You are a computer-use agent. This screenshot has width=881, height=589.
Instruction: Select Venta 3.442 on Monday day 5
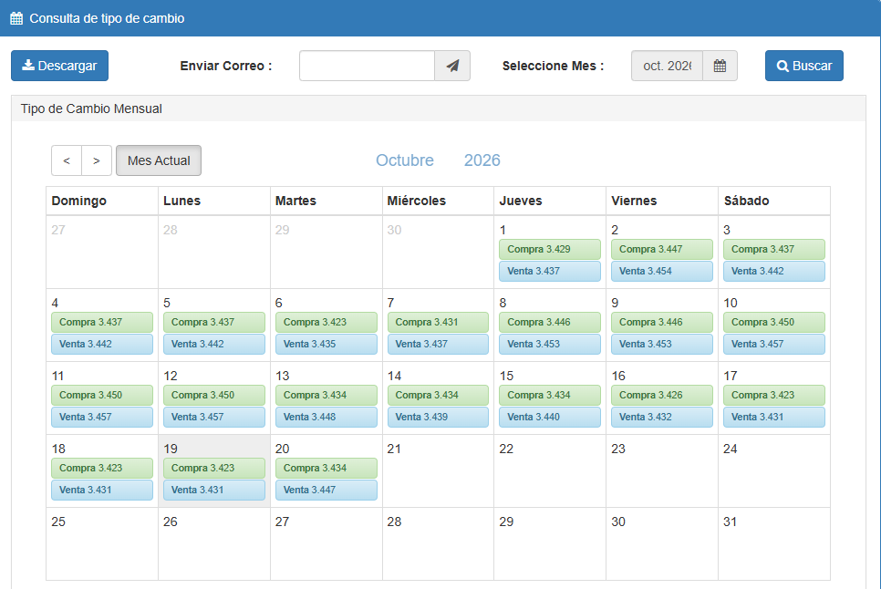click(x=214, y=345)
